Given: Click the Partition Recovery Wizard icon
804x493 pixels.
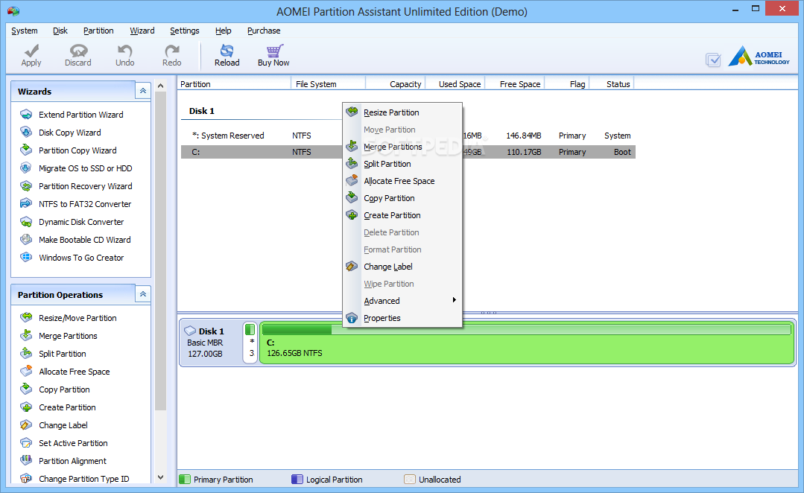Looking at the screenshot, I should click(26, 186).
